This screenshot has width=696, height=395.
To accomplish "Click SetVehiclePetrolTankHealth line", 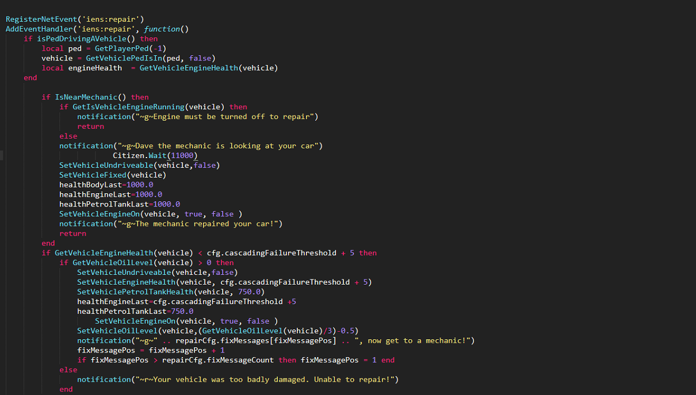I will [171, 292].
